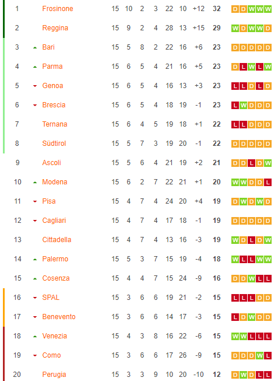278x381 pixels.
Task: Click Como's last red L form badge
Action: click(268, 356)
